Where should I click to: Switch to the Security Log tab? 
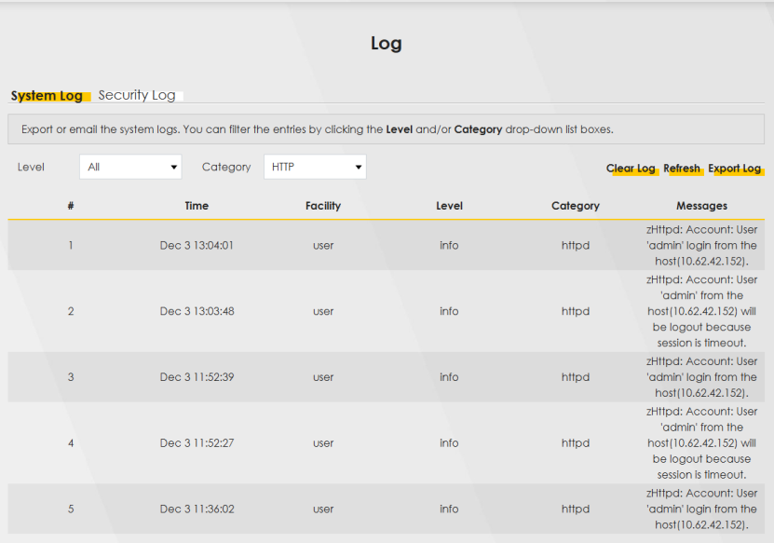[137, 95]
